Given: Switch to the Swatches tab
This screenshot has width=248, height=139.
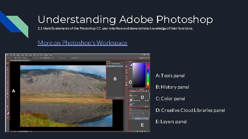Looking at the screenshot, I should pos(135,61).
